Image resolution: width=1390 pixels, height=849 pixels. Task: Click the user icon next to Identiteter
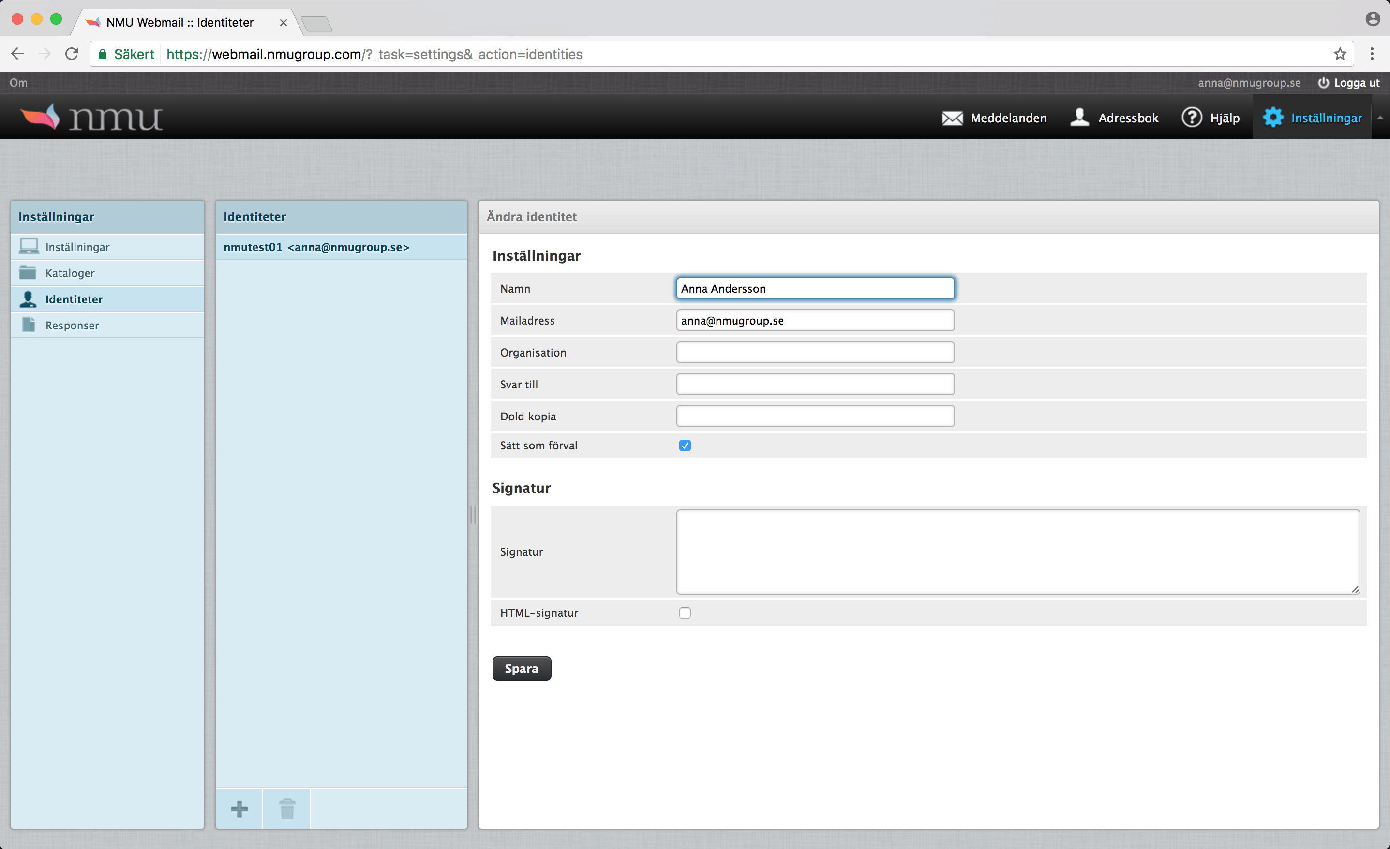[x=28, y=299]
